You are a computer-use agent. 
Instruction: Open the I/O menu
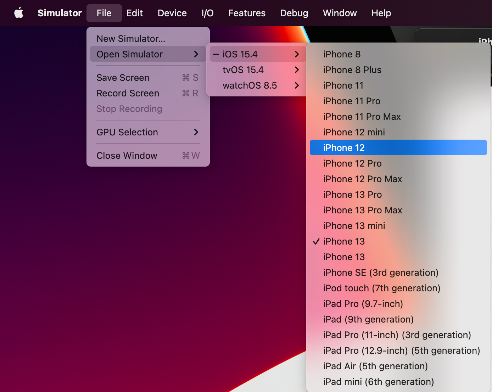point(207,13)
